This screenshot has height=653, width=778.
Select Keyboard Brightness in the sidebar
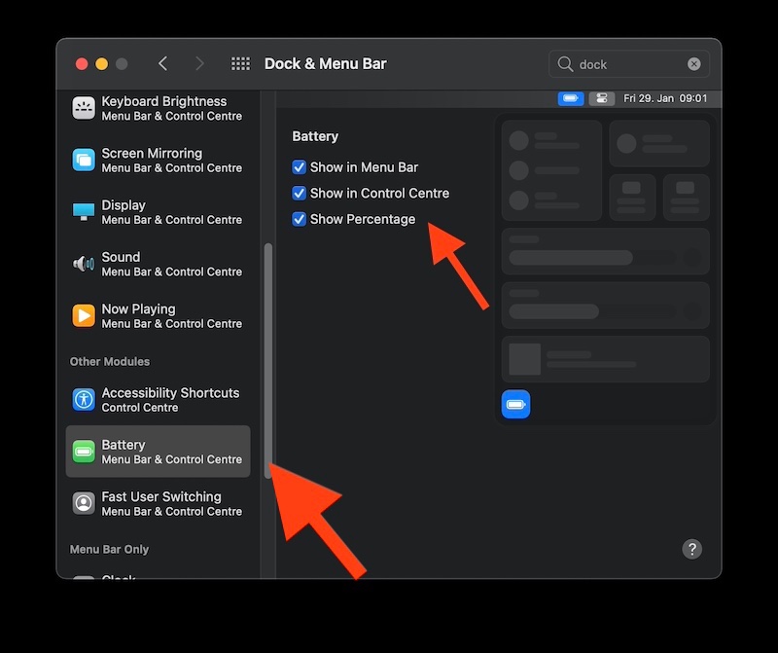158,108
